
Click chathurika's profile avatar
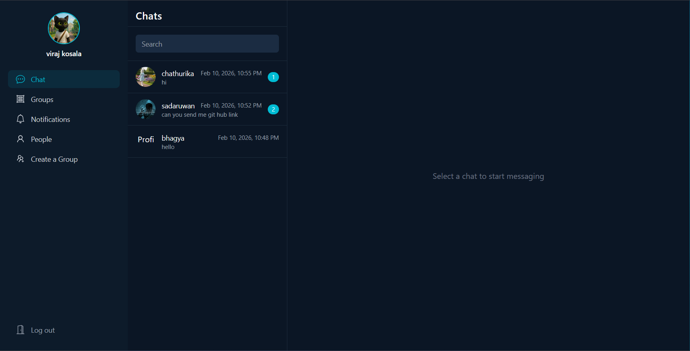pyautogui.click(x=146, y=77)
